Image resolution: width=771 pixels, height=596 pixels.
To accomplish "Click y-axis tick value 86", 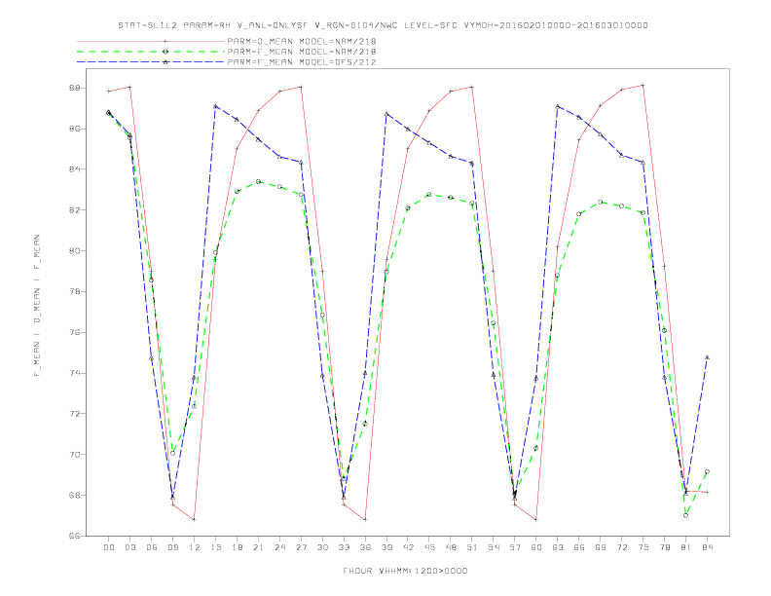I will (75, 129).
